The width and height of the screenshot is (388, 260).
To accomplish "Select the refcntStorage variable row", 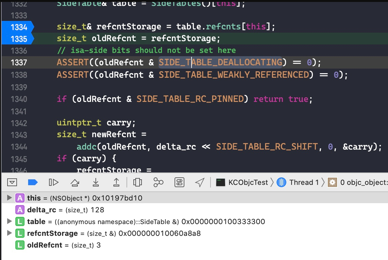I will pos(195,233).
